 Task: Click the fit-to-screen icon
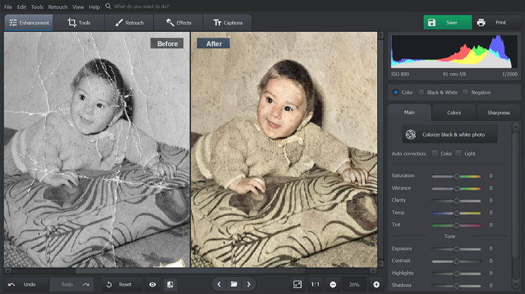coord(297,284)
